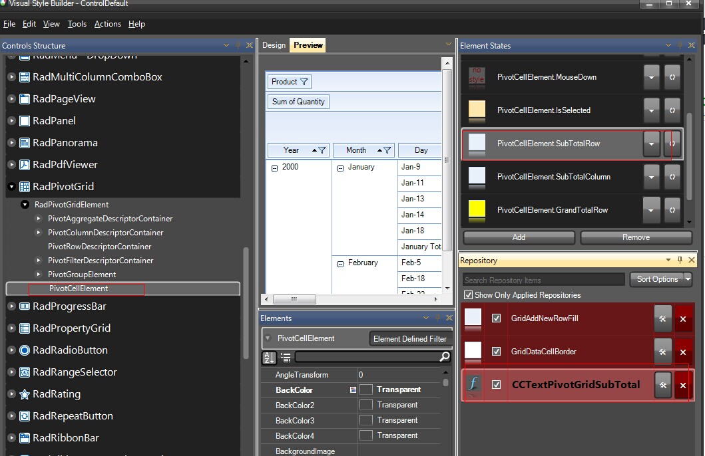Collapse the February month group
Image resolution: width=705 pixels, height=456 pixels.
pyautogui.click(x=340, y=264)
